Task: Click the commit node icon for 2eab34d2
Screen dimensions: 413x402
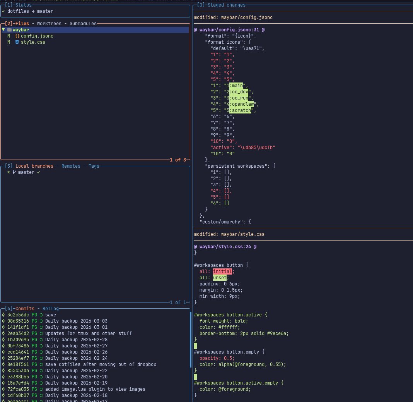Action: coord(3,334)
